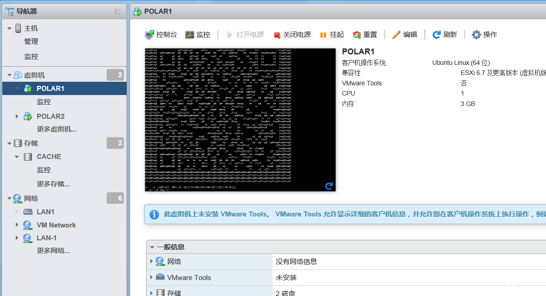Refresh the console screenshot thumbnail icon
Viewport: 546px width, 296px height.
click(x=329, y=185)
